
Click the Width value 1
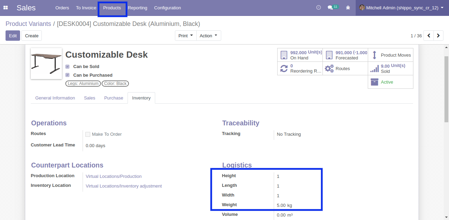[278, 196]
